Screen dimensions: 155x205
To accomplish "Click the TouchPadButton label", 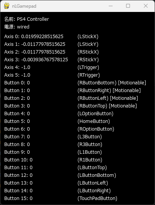I will click(x=97, y=198).
